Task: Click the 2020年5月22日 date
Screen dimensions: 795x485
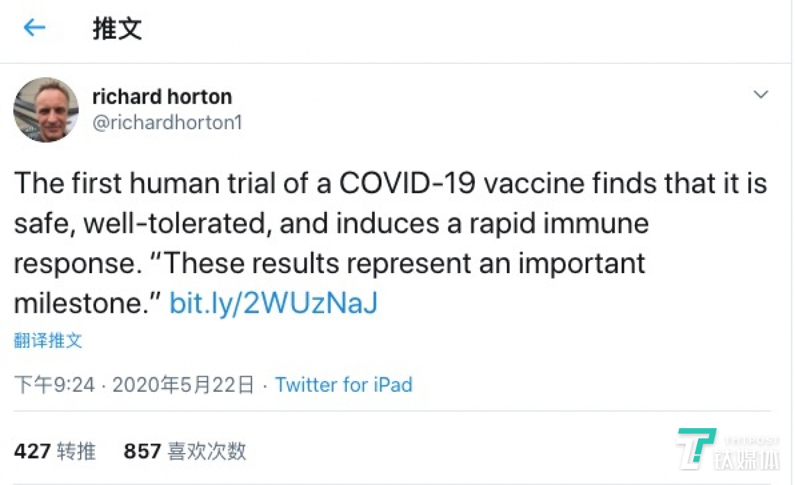Action: point(183,385)
